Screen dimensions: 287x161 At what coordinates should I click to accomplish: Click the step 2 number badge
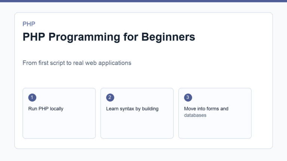pos(110,98)
